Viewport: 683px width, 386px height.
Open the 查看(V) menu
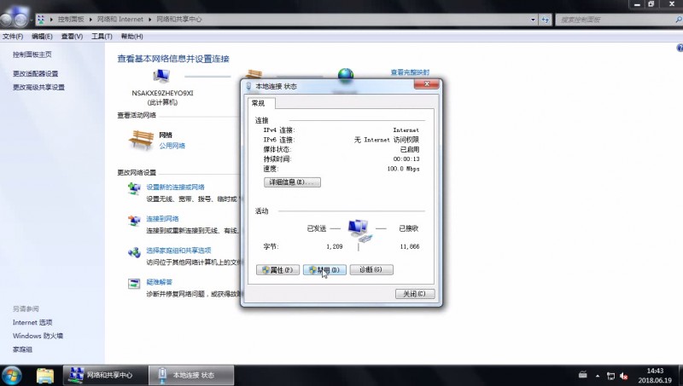[x=72, y=37]
